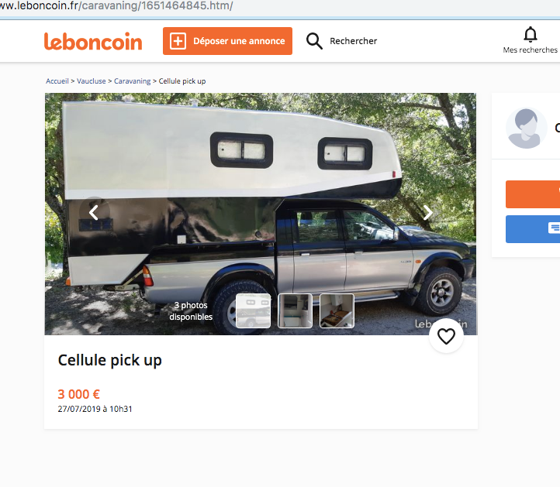Advance to next photo with right arrow

(427, 212)
